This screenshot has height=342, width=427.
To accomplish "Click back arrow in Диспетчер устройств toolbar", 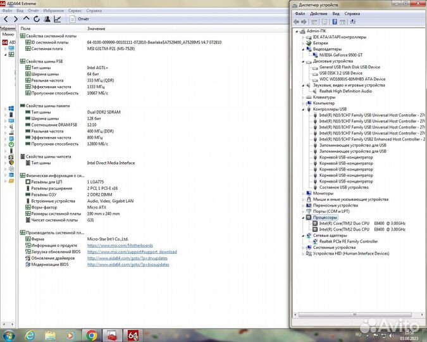I will [x=296, y=22].
